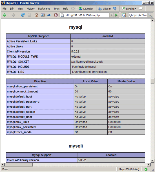The width and height of the screenshot is (155, 172).
Task: Click the 'I like it!' thumbs-up button
Action: click(x=105, y=9)
